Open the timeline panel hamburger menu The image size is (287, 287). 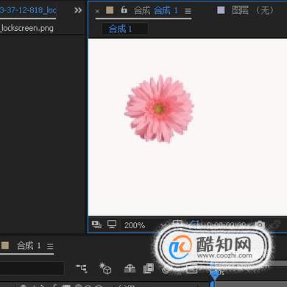click(50, 246)
